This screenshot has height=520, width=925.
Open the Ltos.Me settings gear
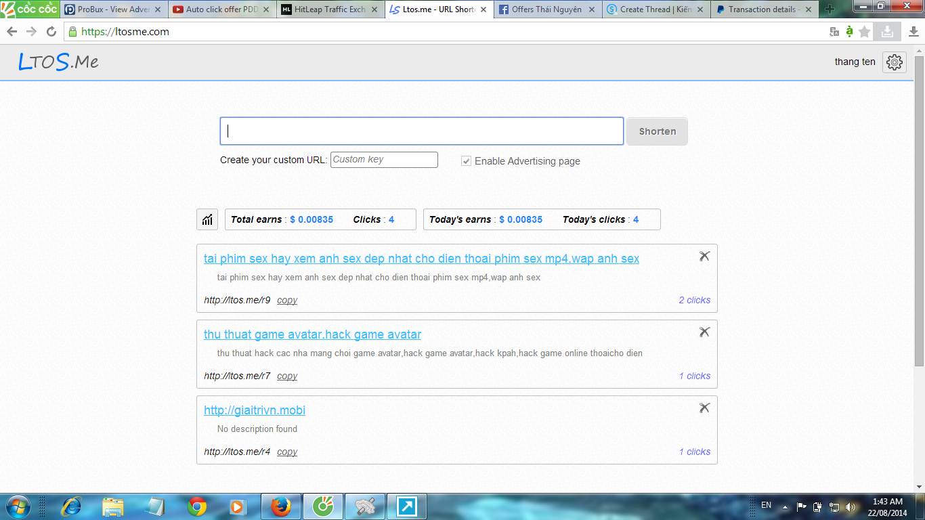pos(895,62)
